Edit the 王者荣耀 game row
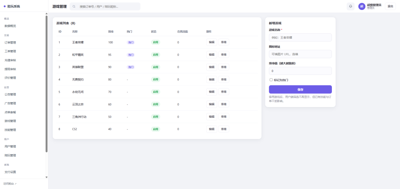The height and width of the screenshot is (189, 400). 211,42
